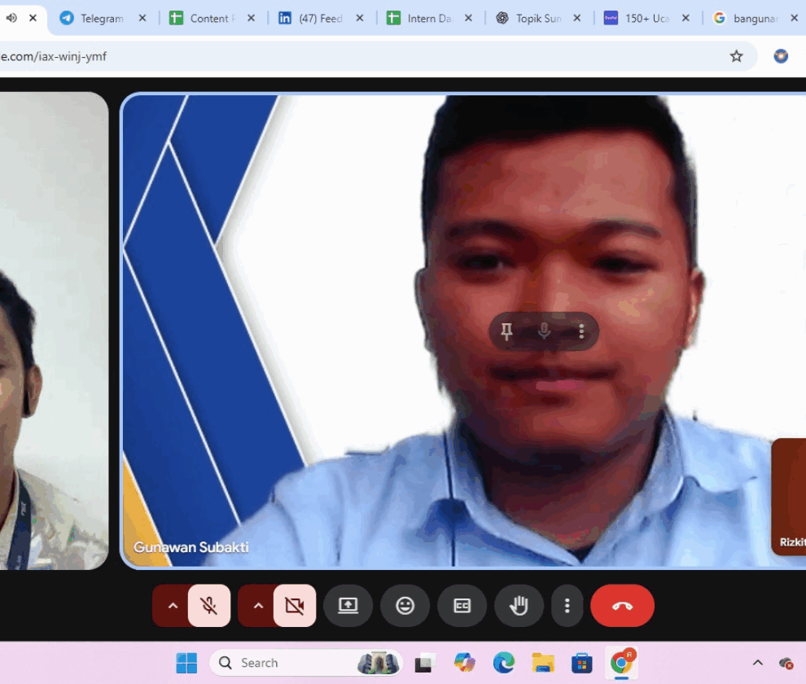806x684 pixels.
Task: Bookmark this page with the star icon
Action: click(x=736, y=56)
